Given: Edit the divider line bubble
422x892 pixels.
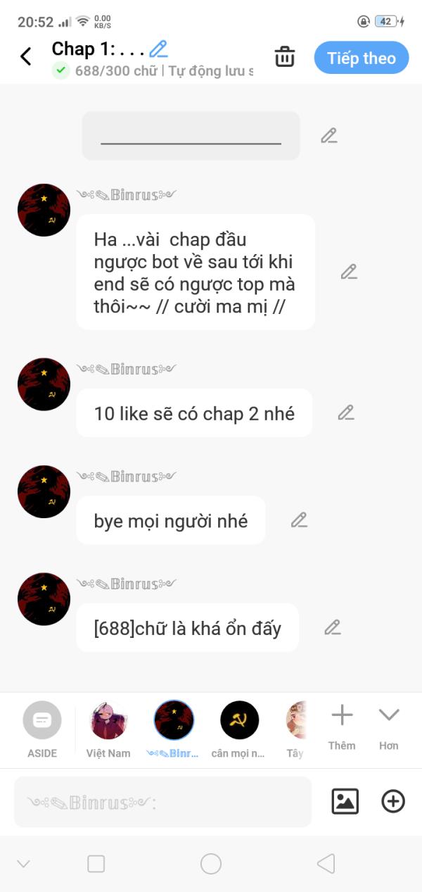Looking at the screenshot, I should (329, 136).
